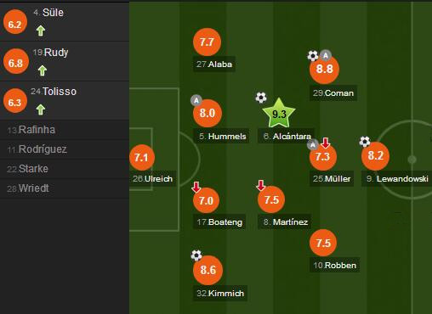This screenshot has width=432, height=314.
Task: Open Lewandowski's player name label
Action: pyautogui.click(x=397, y=179)
